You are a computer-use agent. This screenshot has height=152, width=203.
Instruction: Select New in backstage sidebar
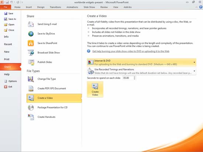click(x=7, y=52)
